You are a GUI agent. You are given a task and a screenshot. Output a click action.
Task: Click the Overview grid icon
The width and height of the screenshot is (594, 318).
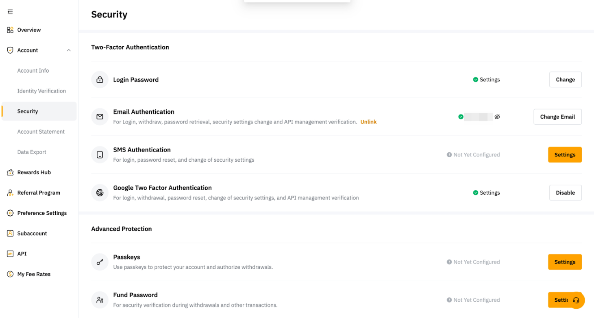click(10, 30)
